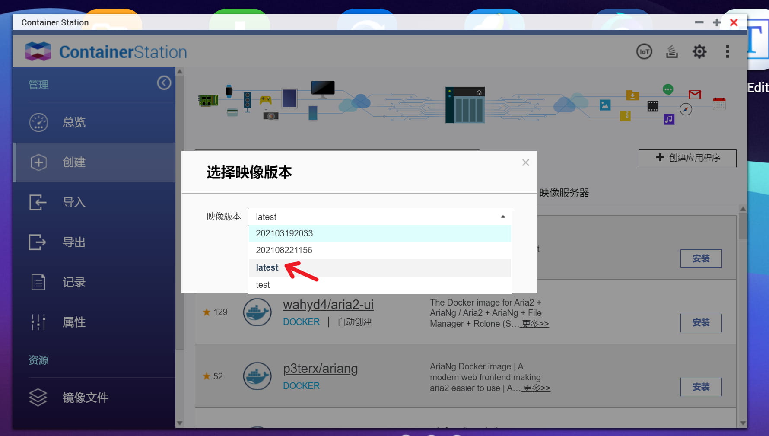This screenshot has height=436, width=769.
Task: Open 镜像文件 (Images) in the sidebar
Action: 85,398
